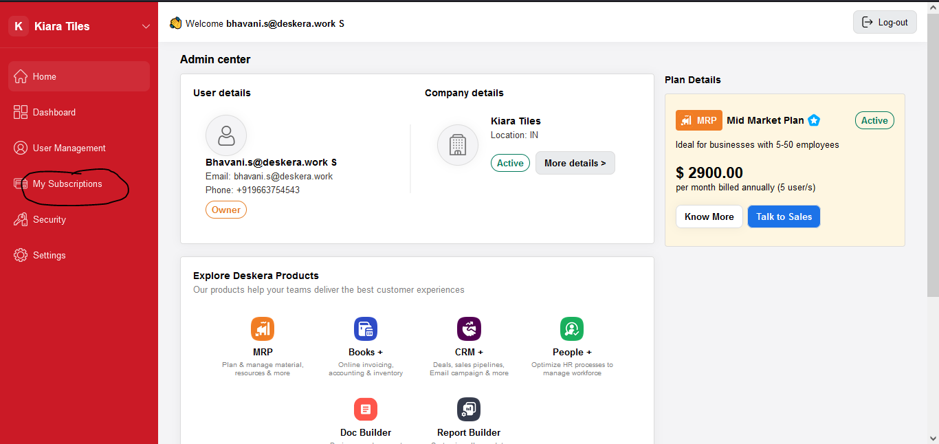Click the Books + product label
Screen dimensions: 939x444
pos(366,352)
